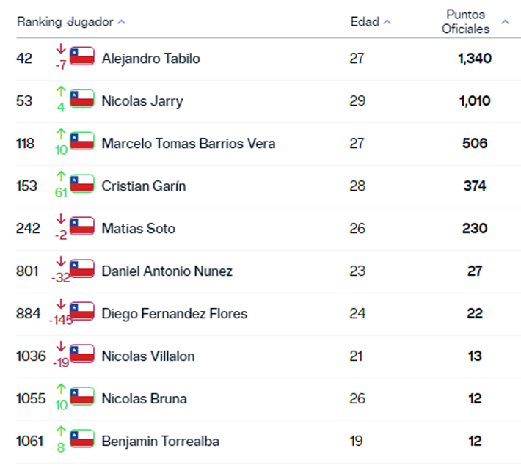This screenshot has height=476, width=521.
Task: Click the flag icon beside Benjamin Torrealba
Action: coord(81,439)
